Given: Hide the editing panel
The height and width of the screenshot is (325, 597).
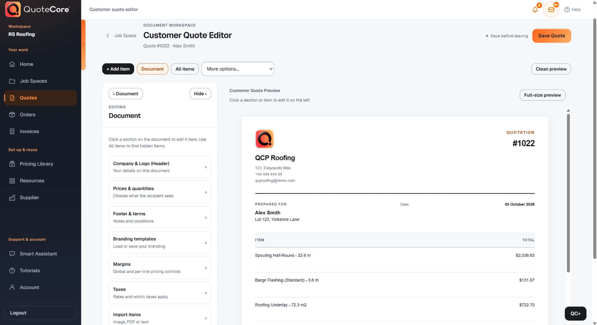Looking at the screenshot, I should (200, 94).
